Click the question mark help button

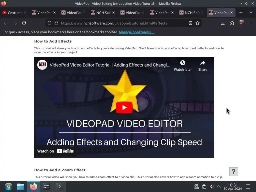pyautogui.click(x=233, y=171)
